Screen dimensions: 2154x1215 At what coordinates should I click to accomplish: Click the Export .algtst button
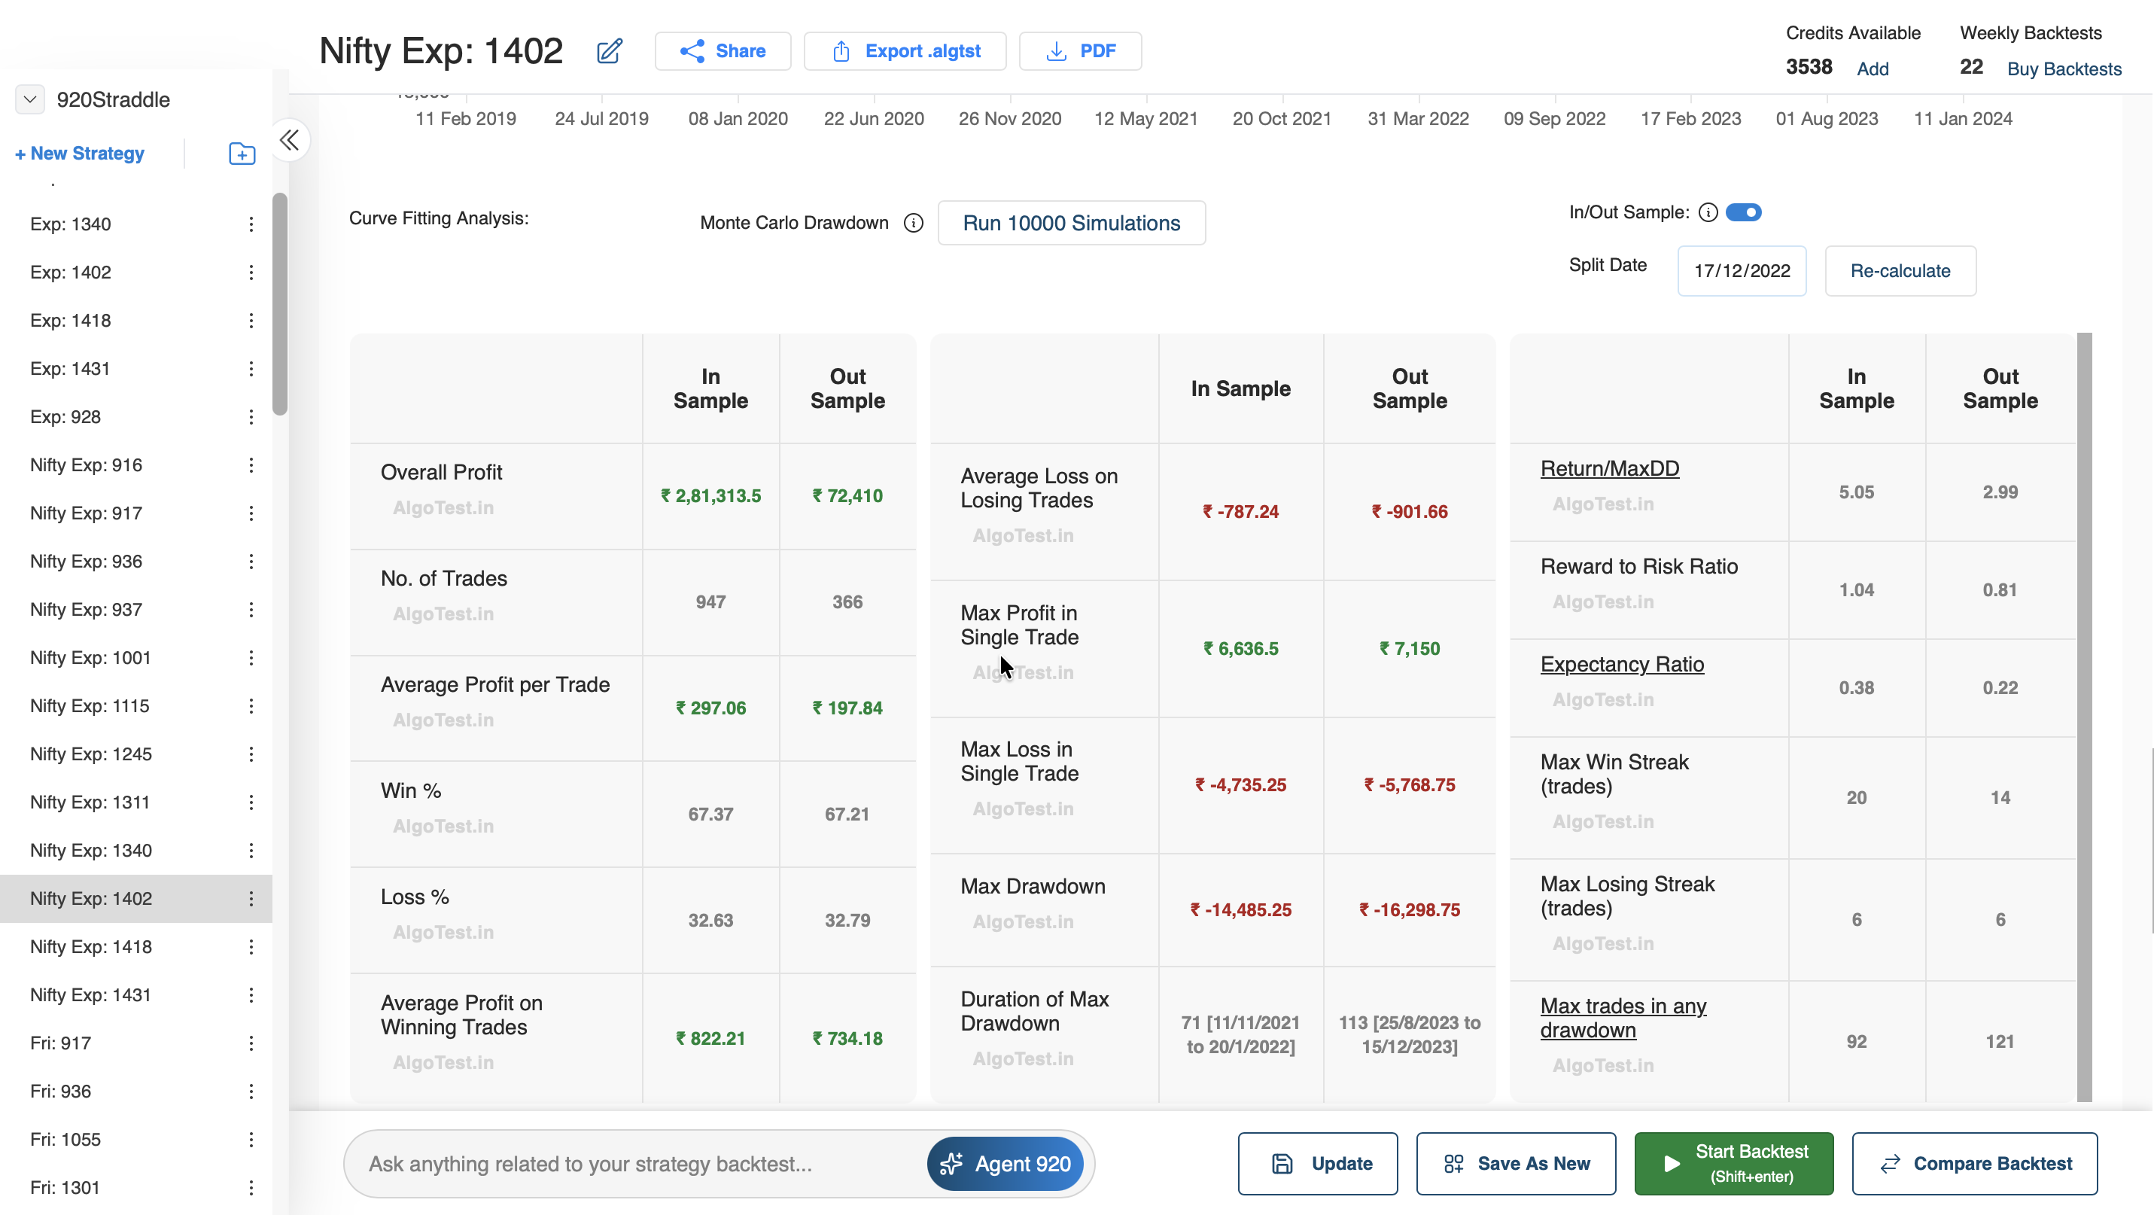click(x=905, y=51)
